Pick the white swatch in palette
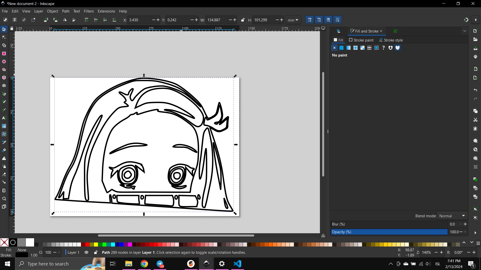This screenshot has height=270, width=481. [x=30, y=242]
